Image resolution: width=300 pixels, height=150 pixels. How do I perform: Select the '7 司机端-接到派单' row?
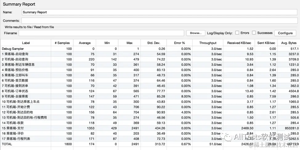(x=150, y=86)
